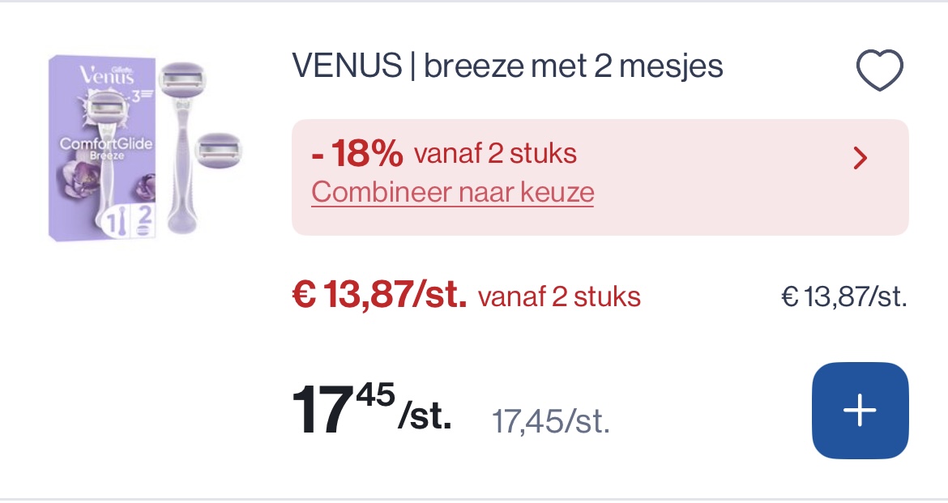Click the right-pointing arrow in the pink banner
The width and height of the screenshot is (948, 503).
[x=860, y=158]
